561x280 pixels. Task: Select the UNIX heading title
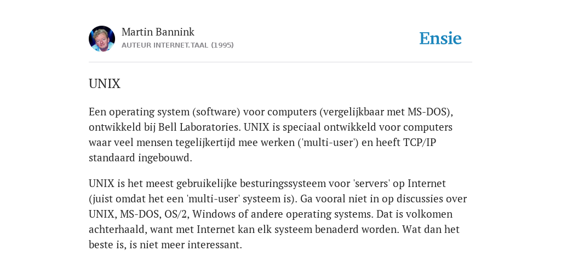105,84
